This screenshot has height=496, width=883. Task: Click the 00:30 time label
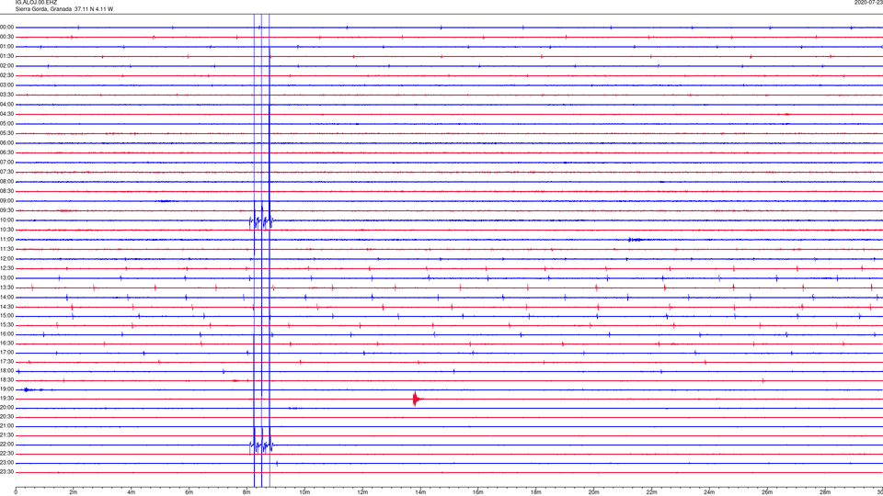click(x=7, y=37)
